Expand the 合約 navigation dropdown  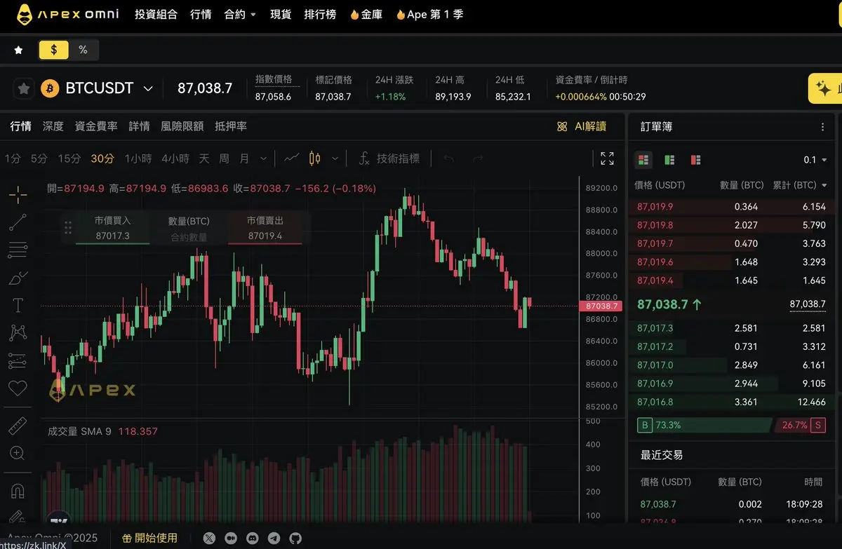pyautogui.click(x=240, y=14)
